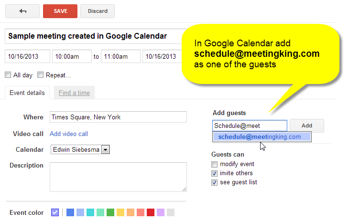Uncheck the invite others option
This screenshot has width=349, height=221.
click(214, 173)
